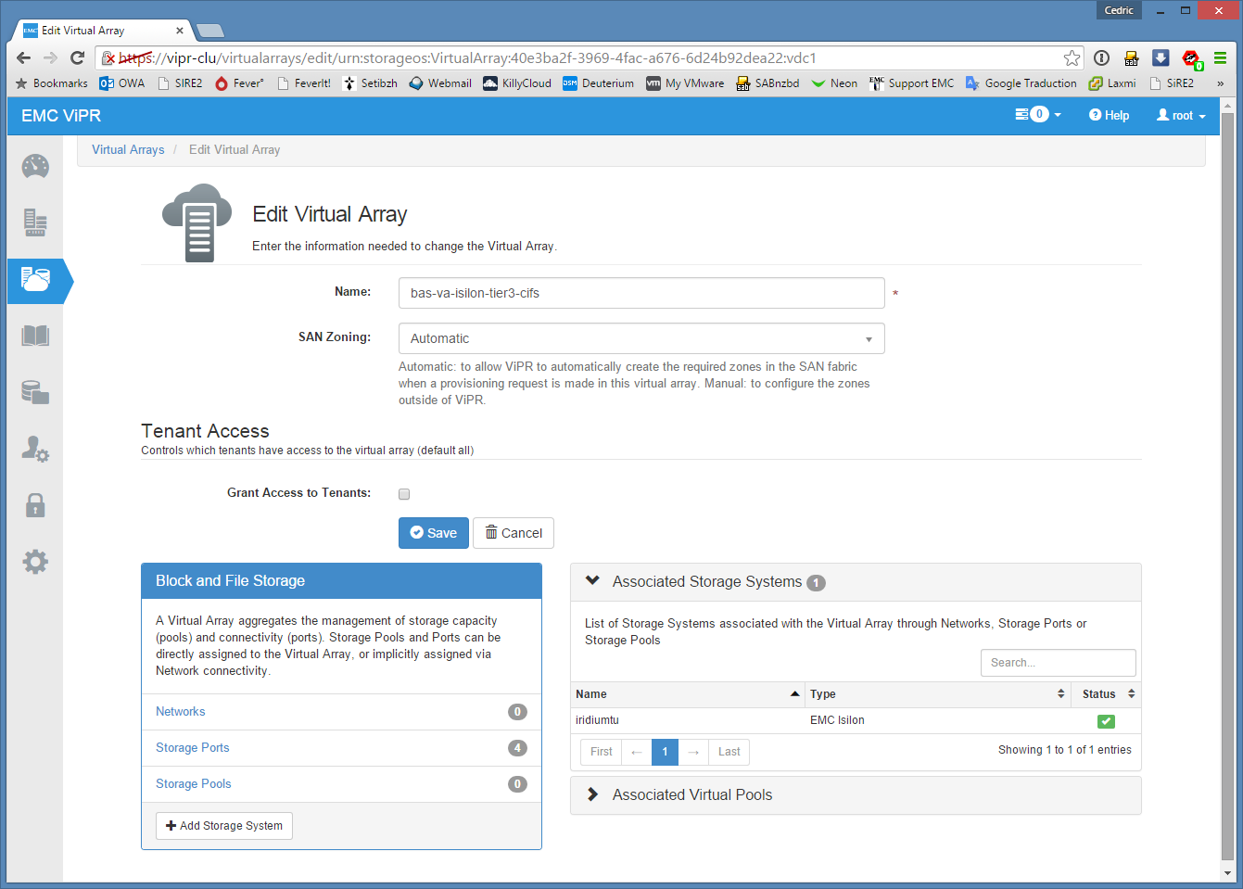Click the Name input field
This screenshot has width=1243, height=889.
click(x=641, y=293)
